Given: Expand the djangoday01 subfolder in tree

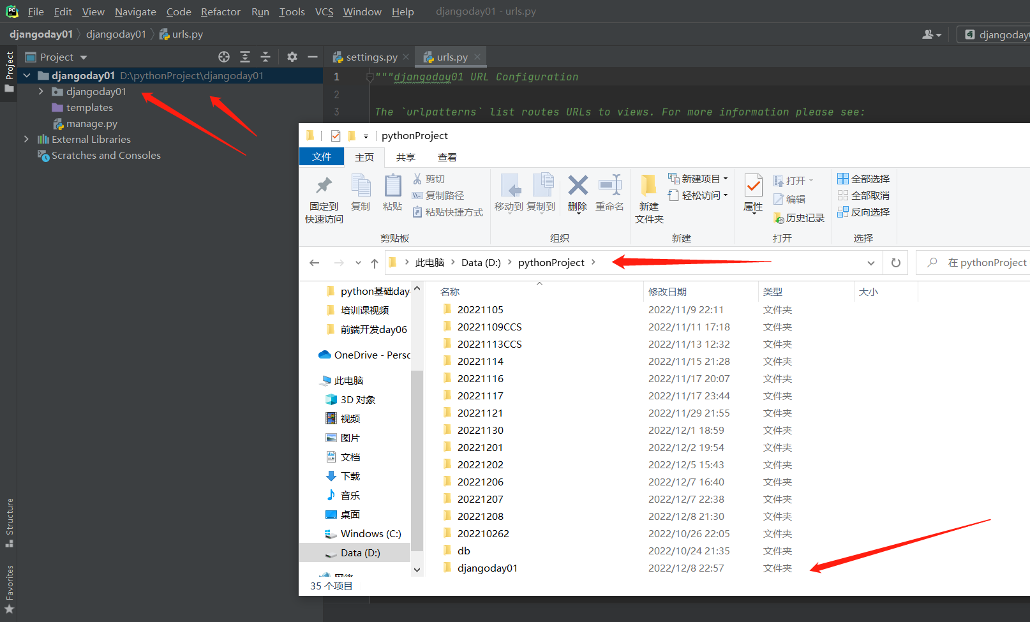Looking at the screenshot, I should click(x=41, y=91).
